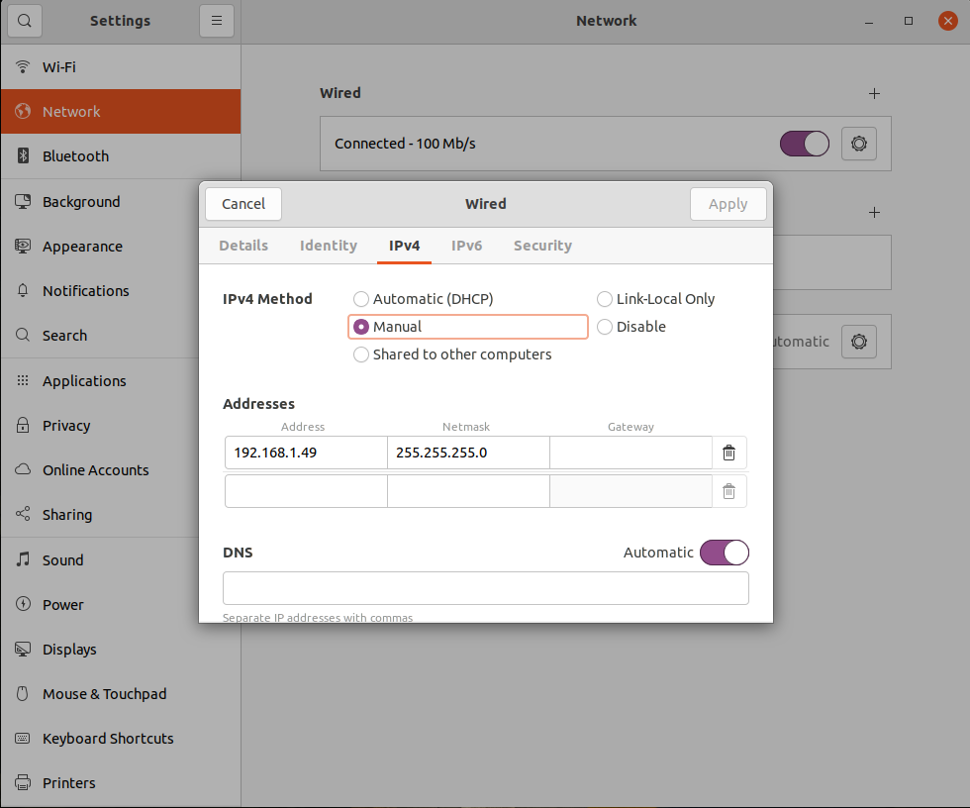Select Manual IPv4 method

467,327
